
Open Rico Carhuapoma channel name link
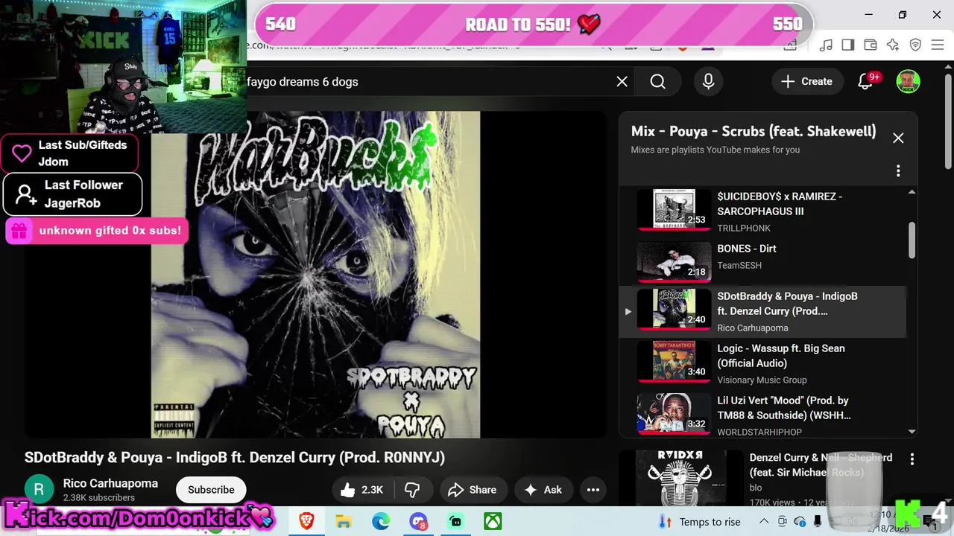click(x=110, y=483)
